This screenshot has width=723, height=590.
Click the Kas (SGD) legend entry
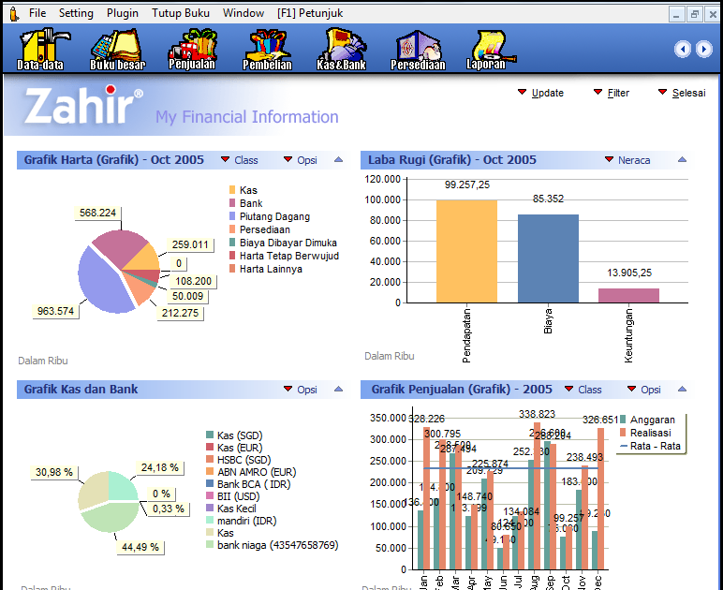coord(234,435)
